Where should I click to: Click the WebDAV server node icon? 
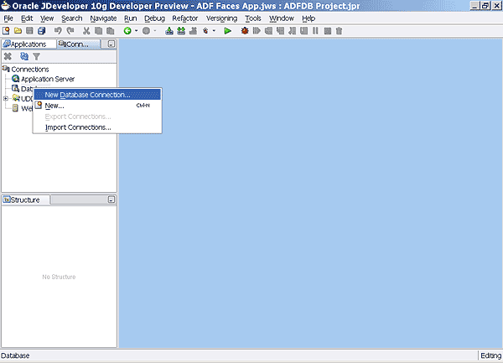pos(15,108)
